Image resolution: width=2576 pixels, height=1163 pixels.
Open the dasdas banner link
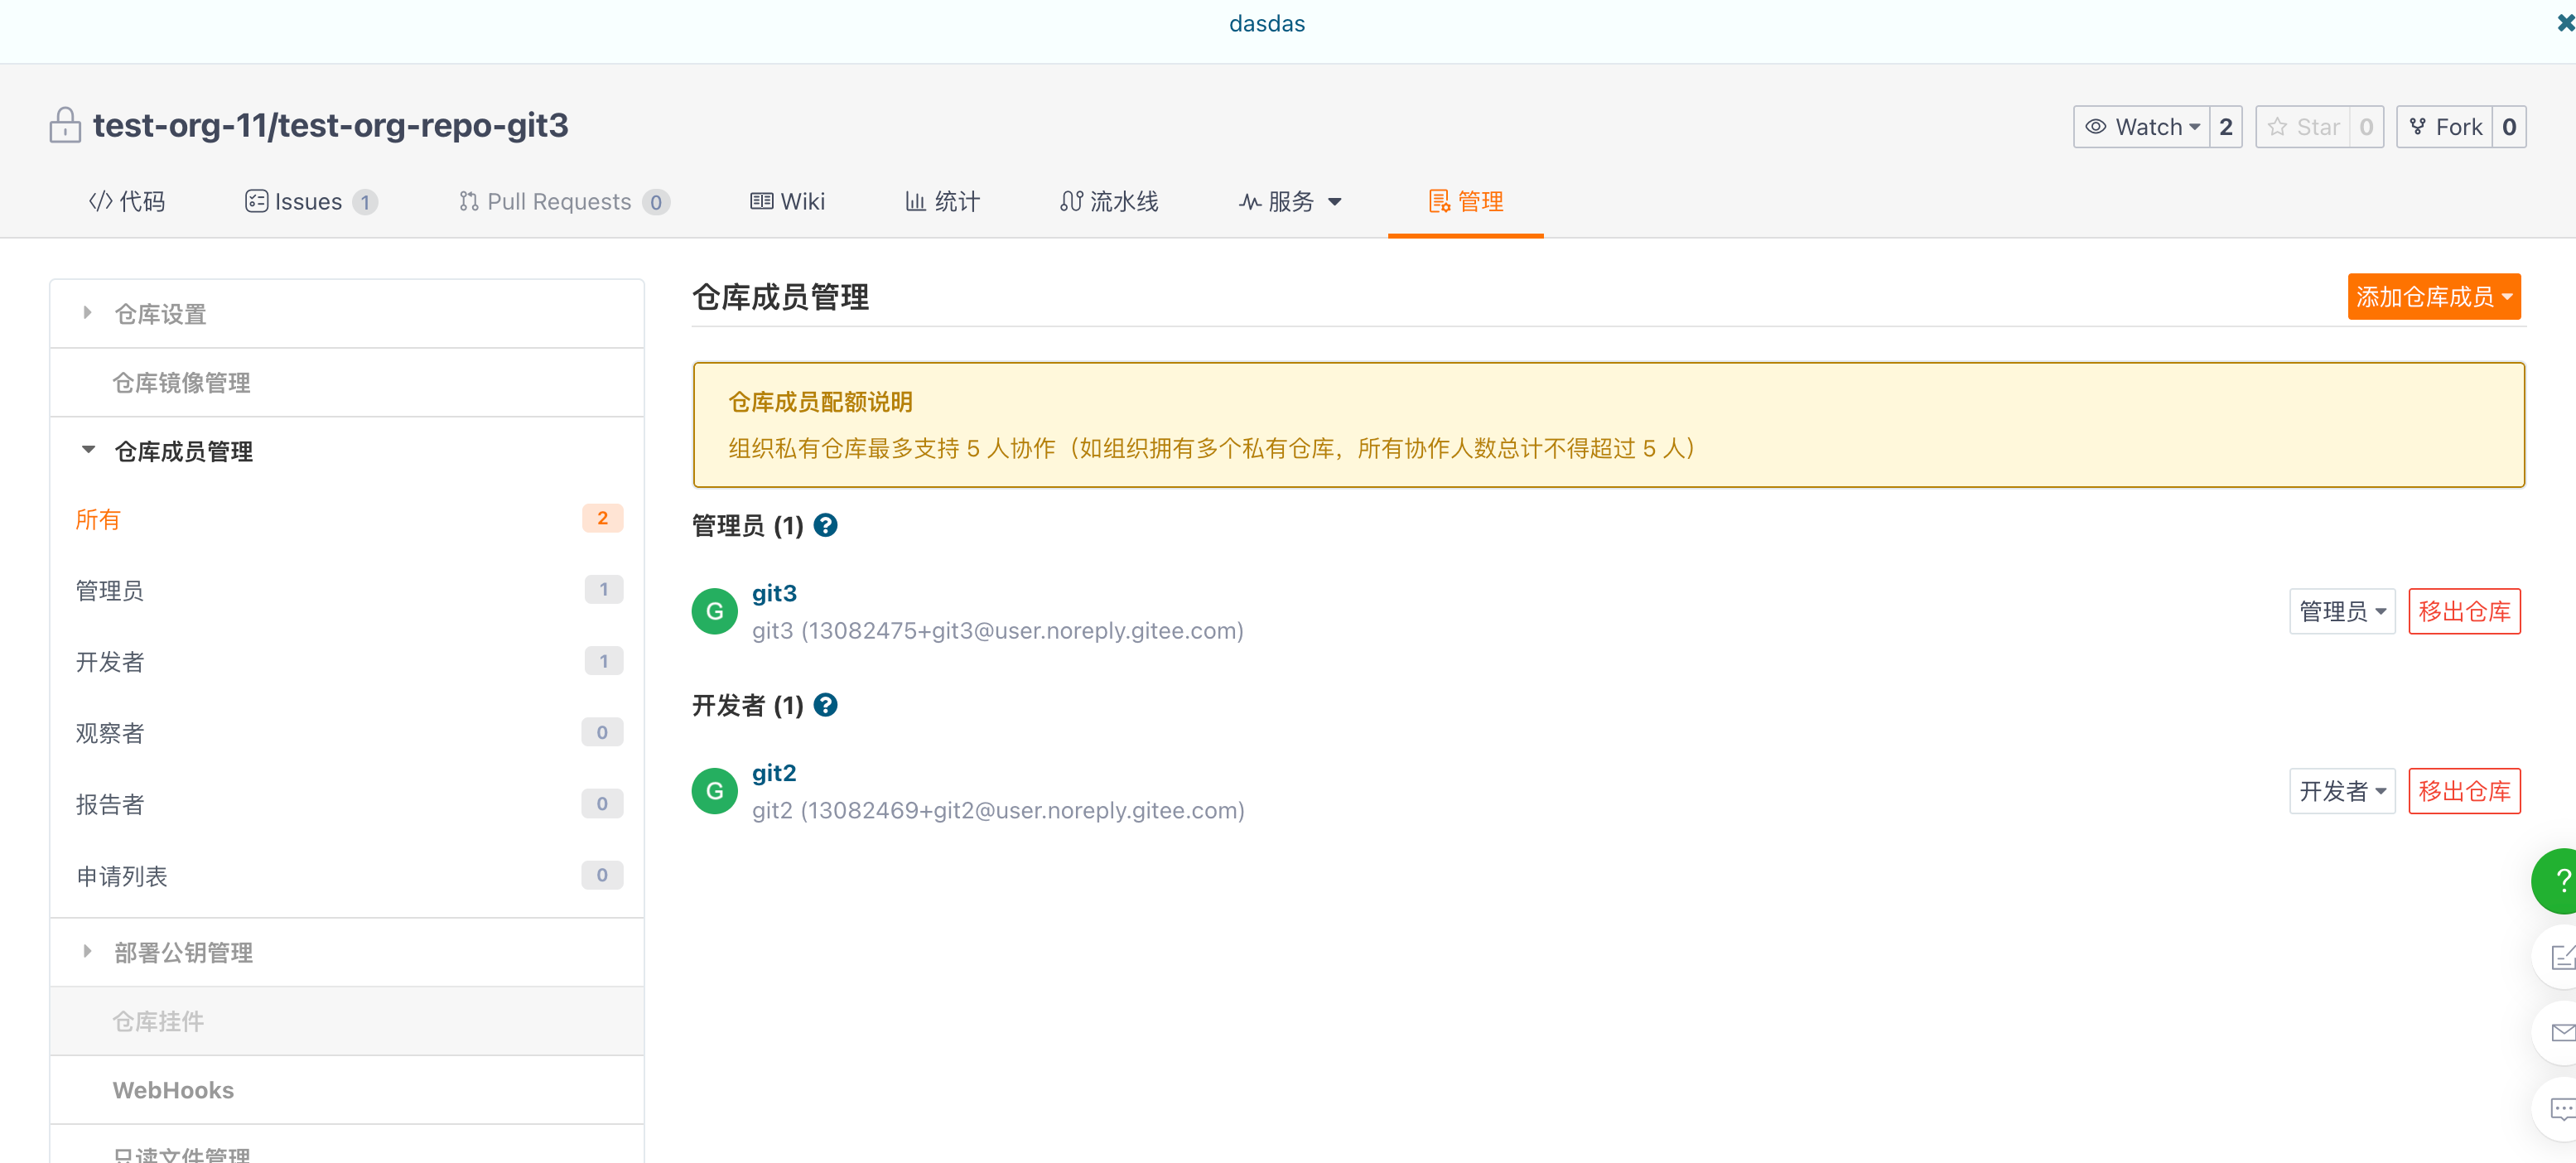coord(1266,23)
